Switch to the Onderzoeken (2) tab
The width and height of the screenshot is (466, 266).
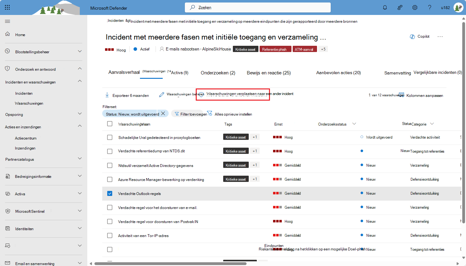click(218, 73)
